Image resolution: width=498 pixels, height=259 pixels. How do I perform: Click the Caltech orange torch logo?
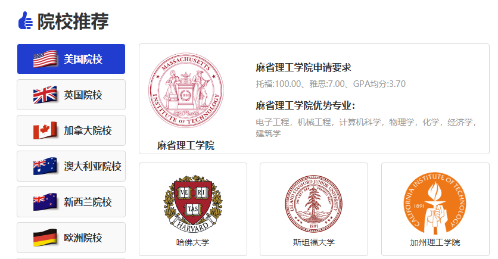[x=435, y=204]
